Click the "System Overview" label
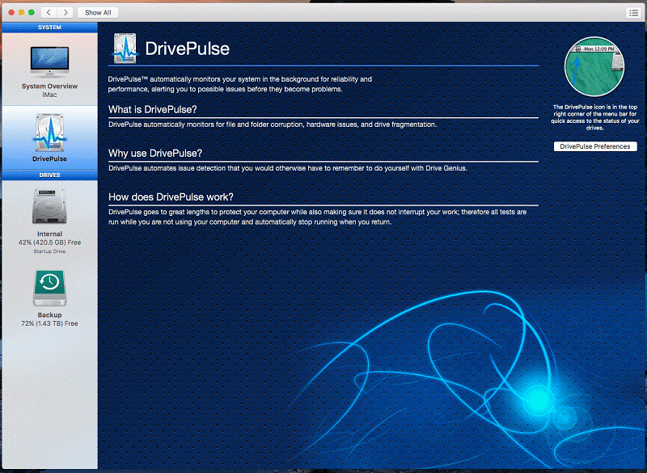Screen dimensions: 647x473 point(49,87)
